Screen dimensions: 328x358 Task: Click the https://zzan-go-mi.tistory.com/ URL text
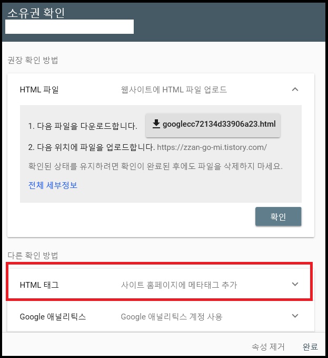(212, 147)
